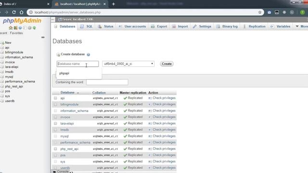This screenshot has height=173, width=308.
Task: Open the Binary log tab
Action: click(x=227, y=26)
